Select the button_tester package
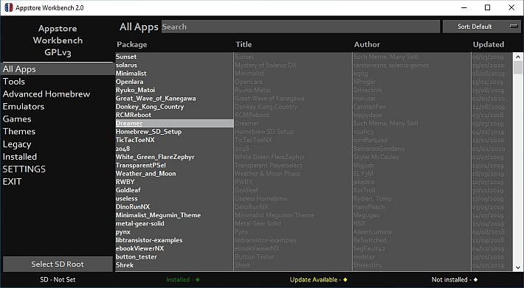The width and height of the screenshot is (524, 288). point(174,257)
